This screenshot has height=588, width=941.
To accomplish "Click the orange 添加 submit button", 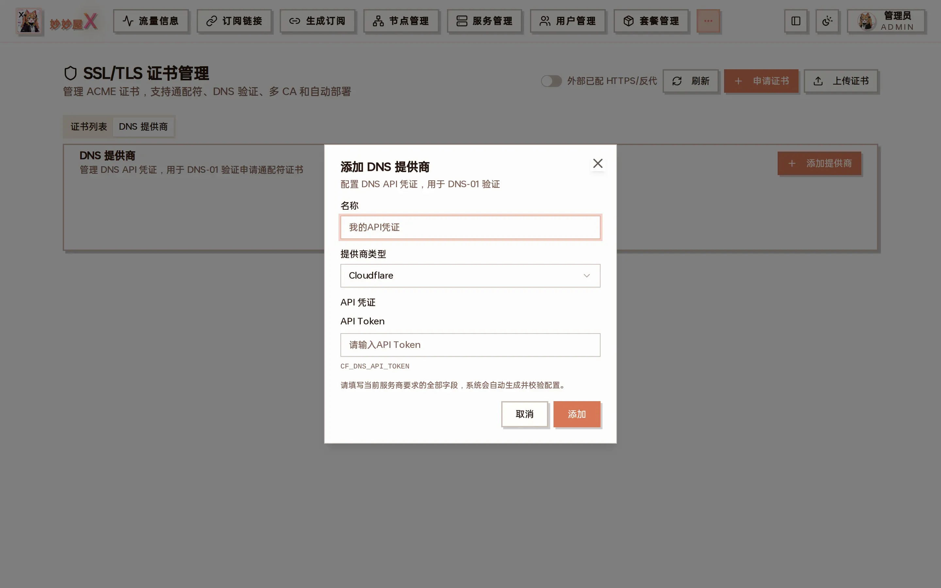I will click(x=577, y=414).
